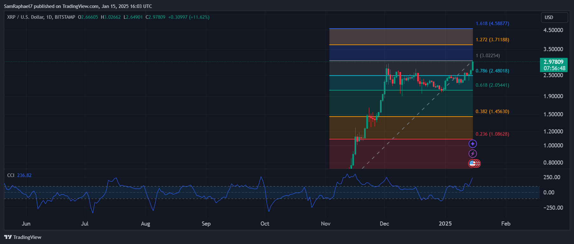Viewport: 574px width, 244px height.
Task: Click the −250.00 CCI axis value
Action: (553, 208)
